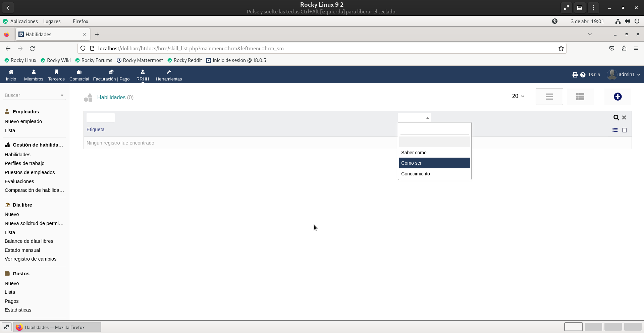Click 'Nuevo empleado' in left menu

(x=23, y=121)
